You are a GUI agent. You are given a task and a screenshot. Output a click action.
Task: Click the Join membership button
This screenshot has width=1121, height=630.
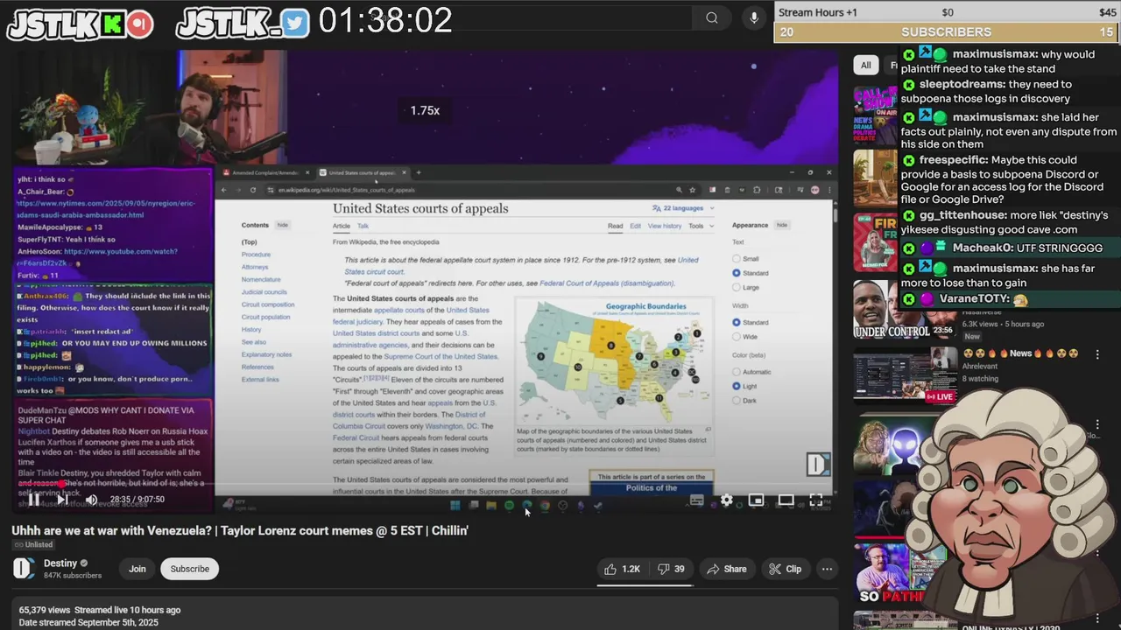tap(137, 569)
